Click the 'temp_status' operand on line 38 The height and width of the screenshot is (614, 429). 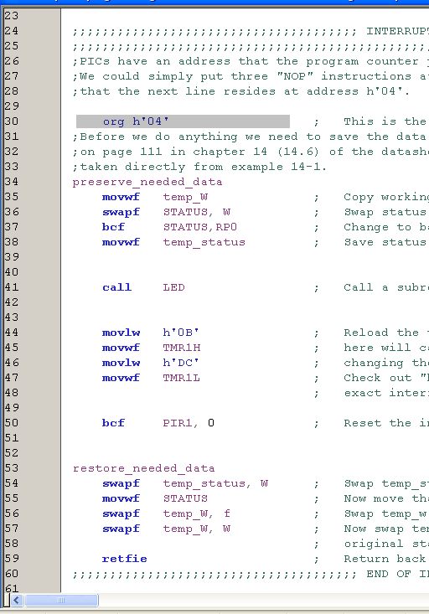pos(204,242)
